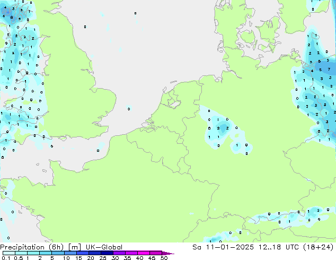Click the 2–5 legend color swatch
336x260 pixels.
coord(46,253)
